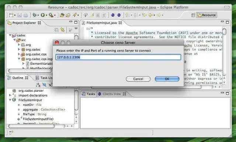Open the Run configurations dropdown arrow
Viewport: 236px width, 142px height.
46,15
